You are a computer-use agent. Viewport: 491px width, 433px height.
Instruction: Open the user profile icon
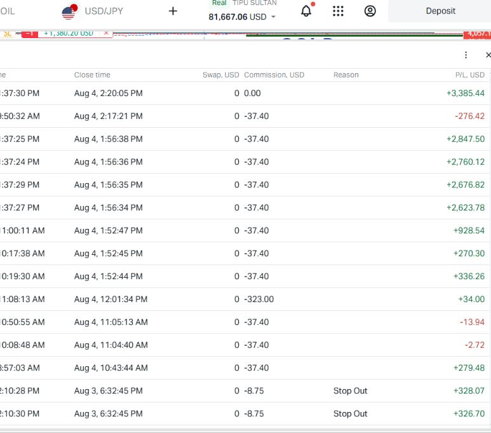pyautogui.click(x=370, y=11)
